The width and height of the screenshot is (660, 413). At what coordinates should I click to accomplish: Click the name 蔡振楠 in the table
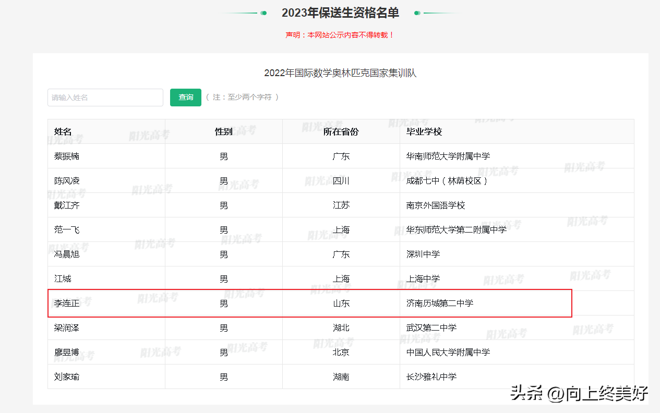[67, 156]
